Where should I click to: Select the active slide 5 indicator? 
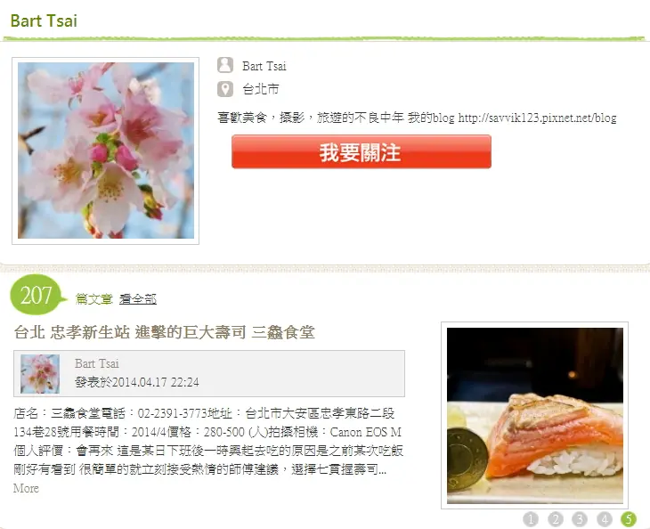(629, 518)
